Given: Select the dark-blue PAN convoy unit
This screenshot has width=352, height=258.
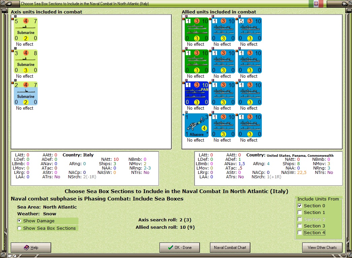Looking at the screenshot, I should coord(197,93).
